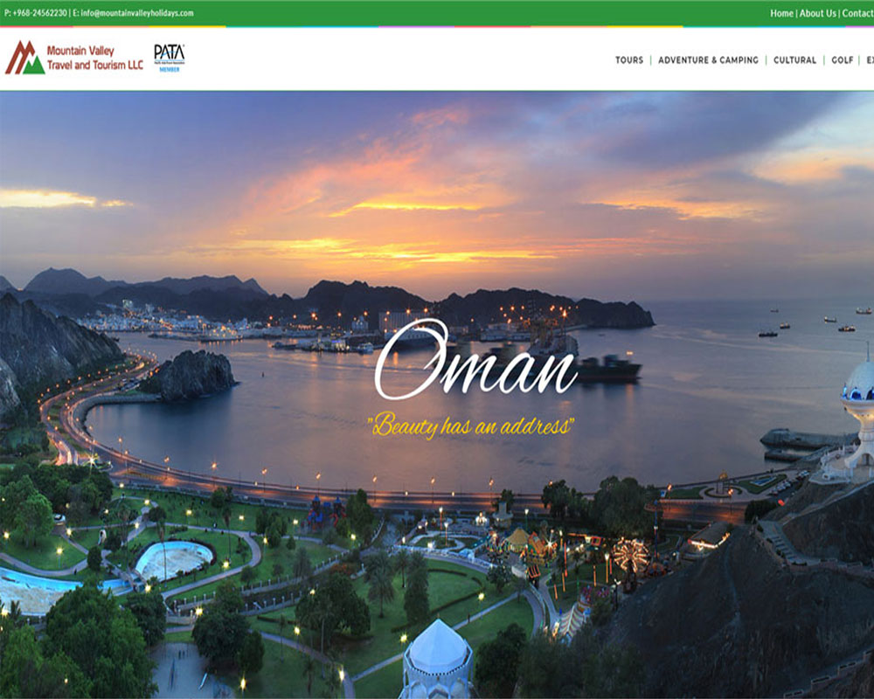The image size is (874, 699).
Task: Visit the About Us page link
Action: 817,13
